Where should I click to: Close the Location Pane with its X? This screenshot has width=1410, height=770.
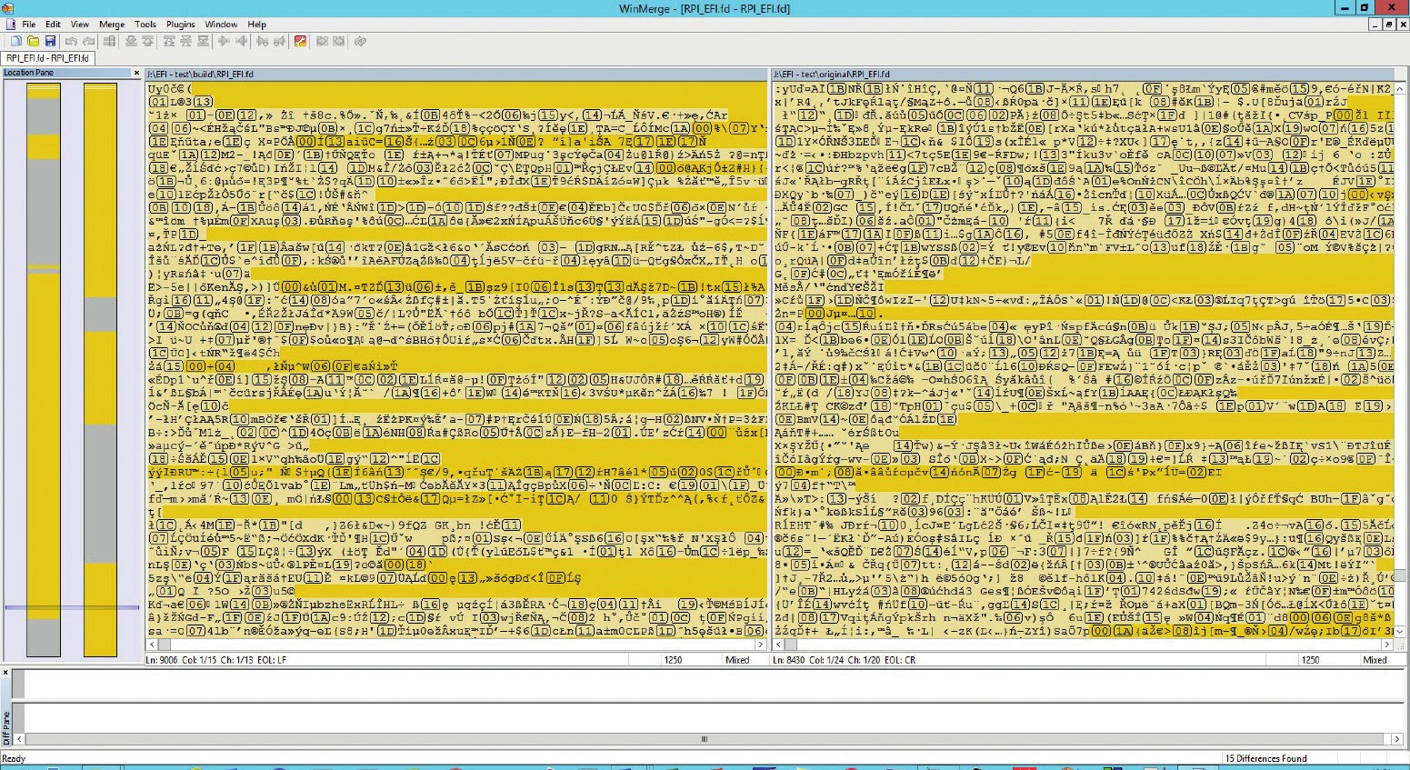click(x=136, y=73)
